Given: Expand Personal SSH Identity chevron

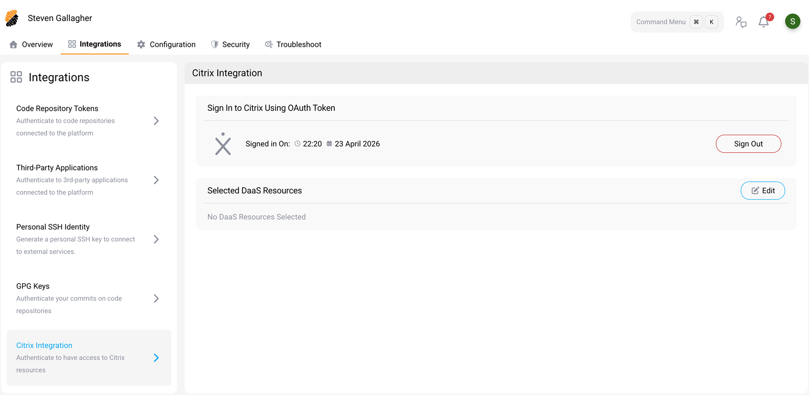Looking at the screenshot, I should tap(156, 239).
